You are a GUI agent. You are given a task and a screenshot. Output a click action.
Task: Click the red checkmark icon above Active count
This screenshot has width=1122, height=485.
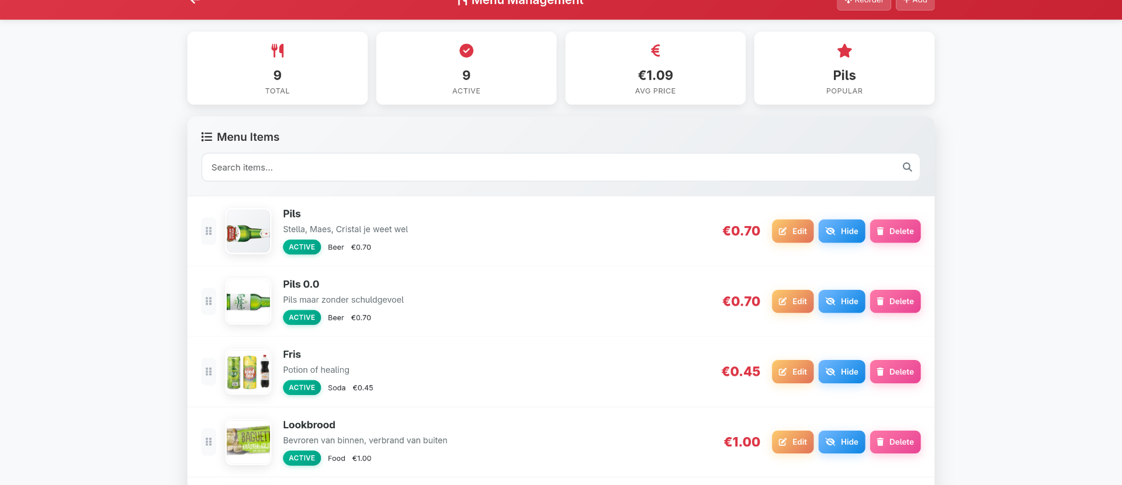tap(466, 50)
